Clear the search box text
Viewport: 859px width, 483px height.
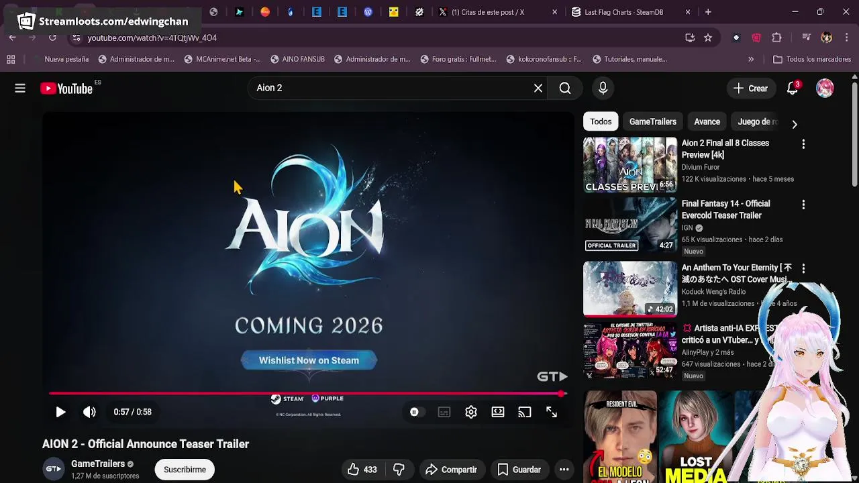(x=538, y=88)
